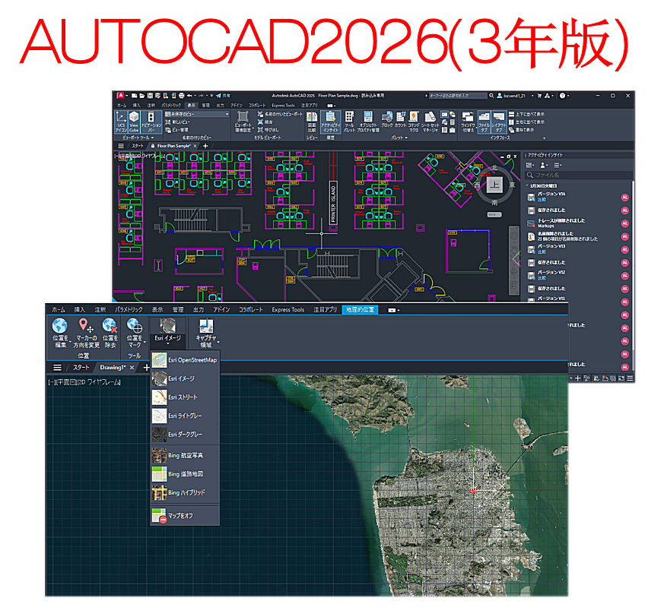Click 新しいビュー new view button

coord(178,122)
